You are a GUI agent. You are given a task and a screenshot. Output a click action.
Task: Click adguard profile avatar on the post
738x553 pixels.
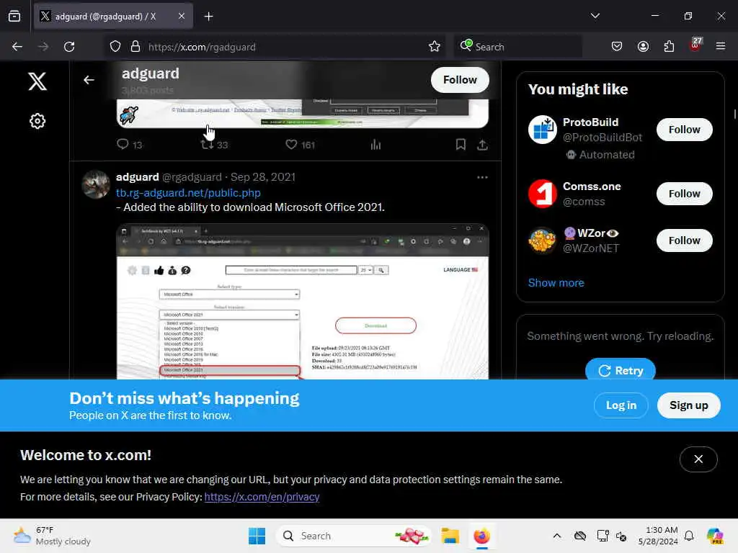pos(96,184)
